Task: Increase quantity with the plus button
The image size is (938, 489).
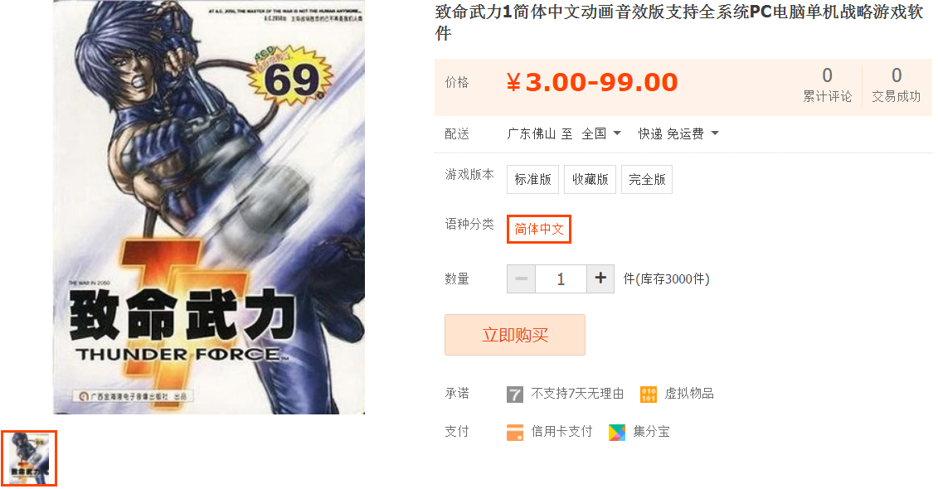Action: [600, 278]
